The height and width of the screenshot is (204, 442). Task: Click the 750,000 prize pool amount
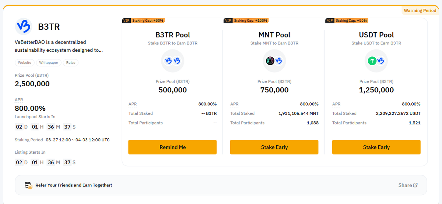coord(274,90)
